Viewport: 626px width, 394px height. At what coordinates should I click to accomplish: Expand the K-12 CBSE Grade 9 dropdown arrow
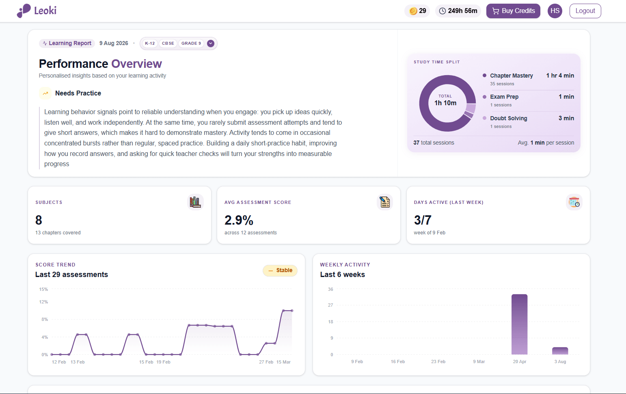coord(211,43)
